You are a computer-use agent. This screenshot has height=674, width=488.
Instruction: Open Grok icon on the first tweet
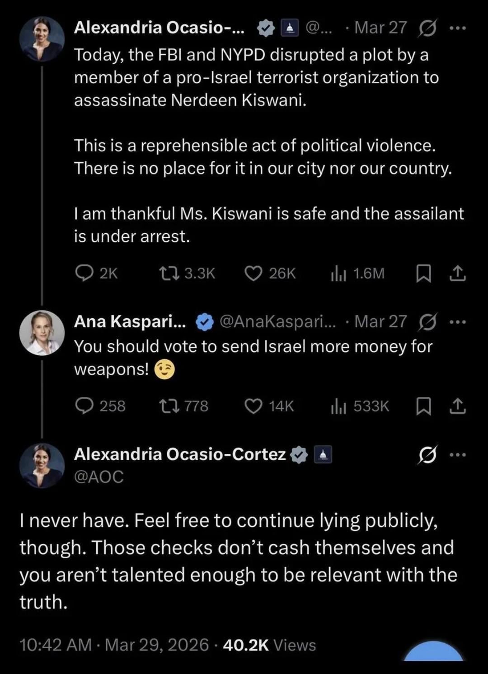click(x=427, y=28)
